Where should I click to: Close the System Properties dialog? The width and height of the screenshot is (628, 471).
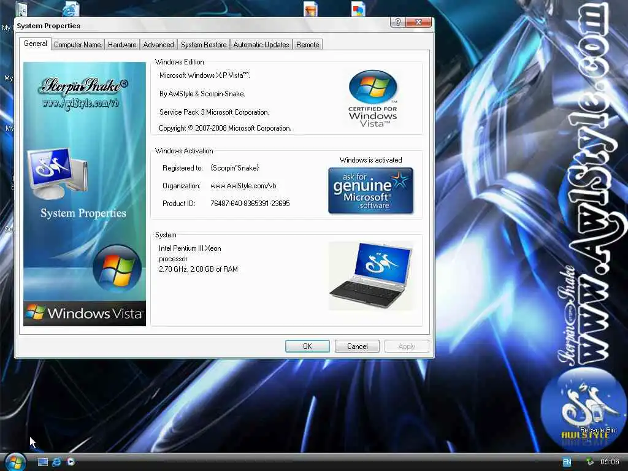[x=418, y=22]
